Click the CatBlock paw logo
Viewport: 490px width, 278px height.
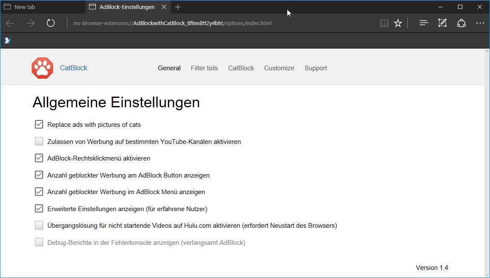(x=43, y=68)
